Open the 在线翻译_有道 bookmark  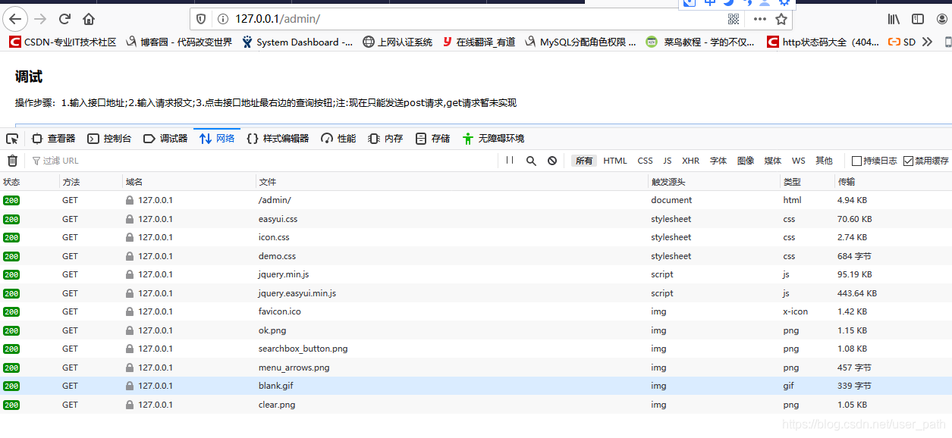tap(479, 42)
